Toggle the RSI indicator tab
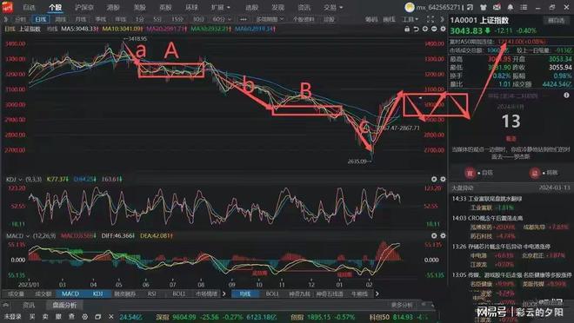The height and width of the screenshot is (323, 574). [x=151, y=293]
